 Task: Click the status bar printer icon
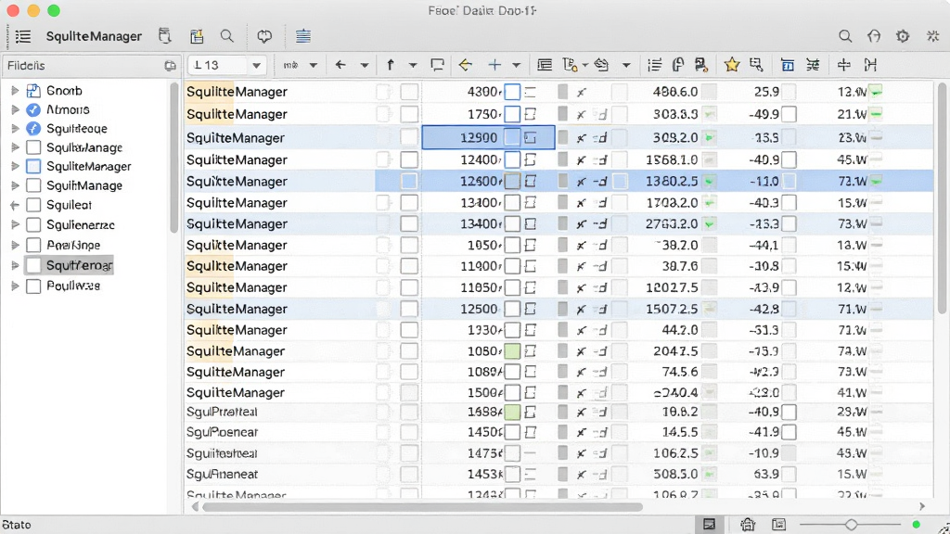[748, 525]
